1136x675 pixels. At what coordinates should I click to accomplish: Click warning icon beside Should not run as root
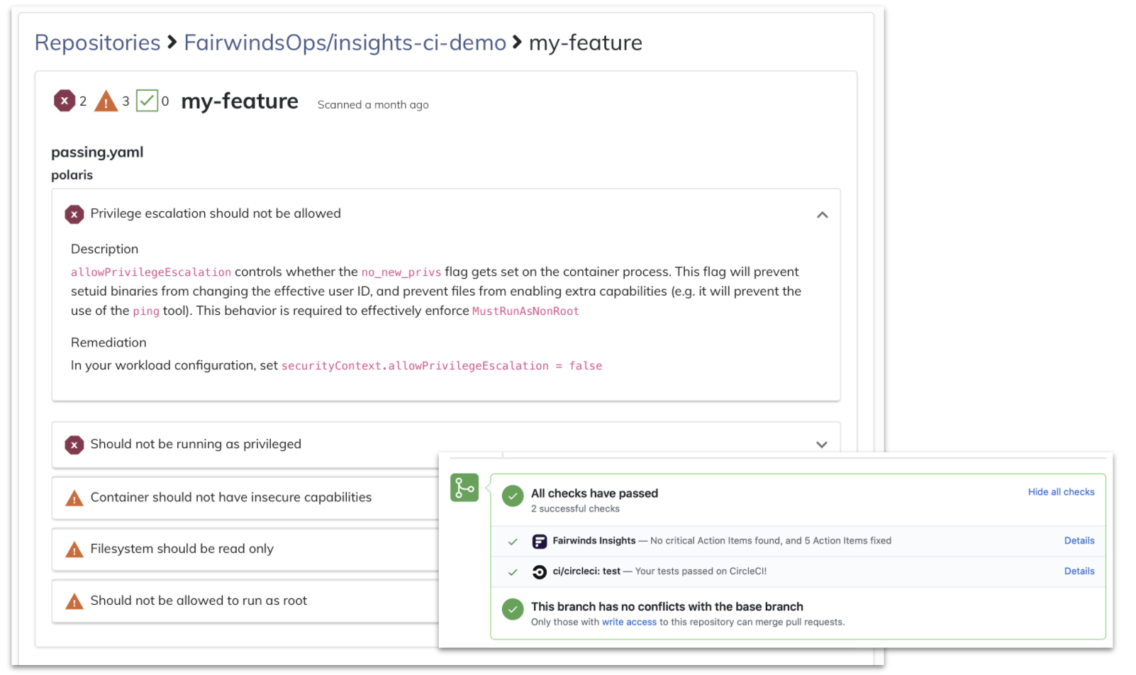(x=74, y=602)
